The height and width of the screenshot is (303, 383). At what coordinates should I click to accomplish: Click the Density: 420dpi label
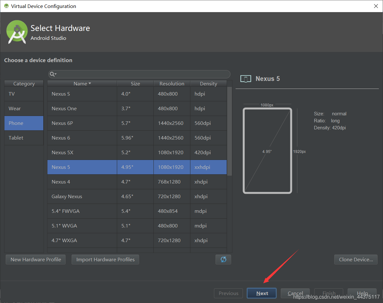[330, 128]
